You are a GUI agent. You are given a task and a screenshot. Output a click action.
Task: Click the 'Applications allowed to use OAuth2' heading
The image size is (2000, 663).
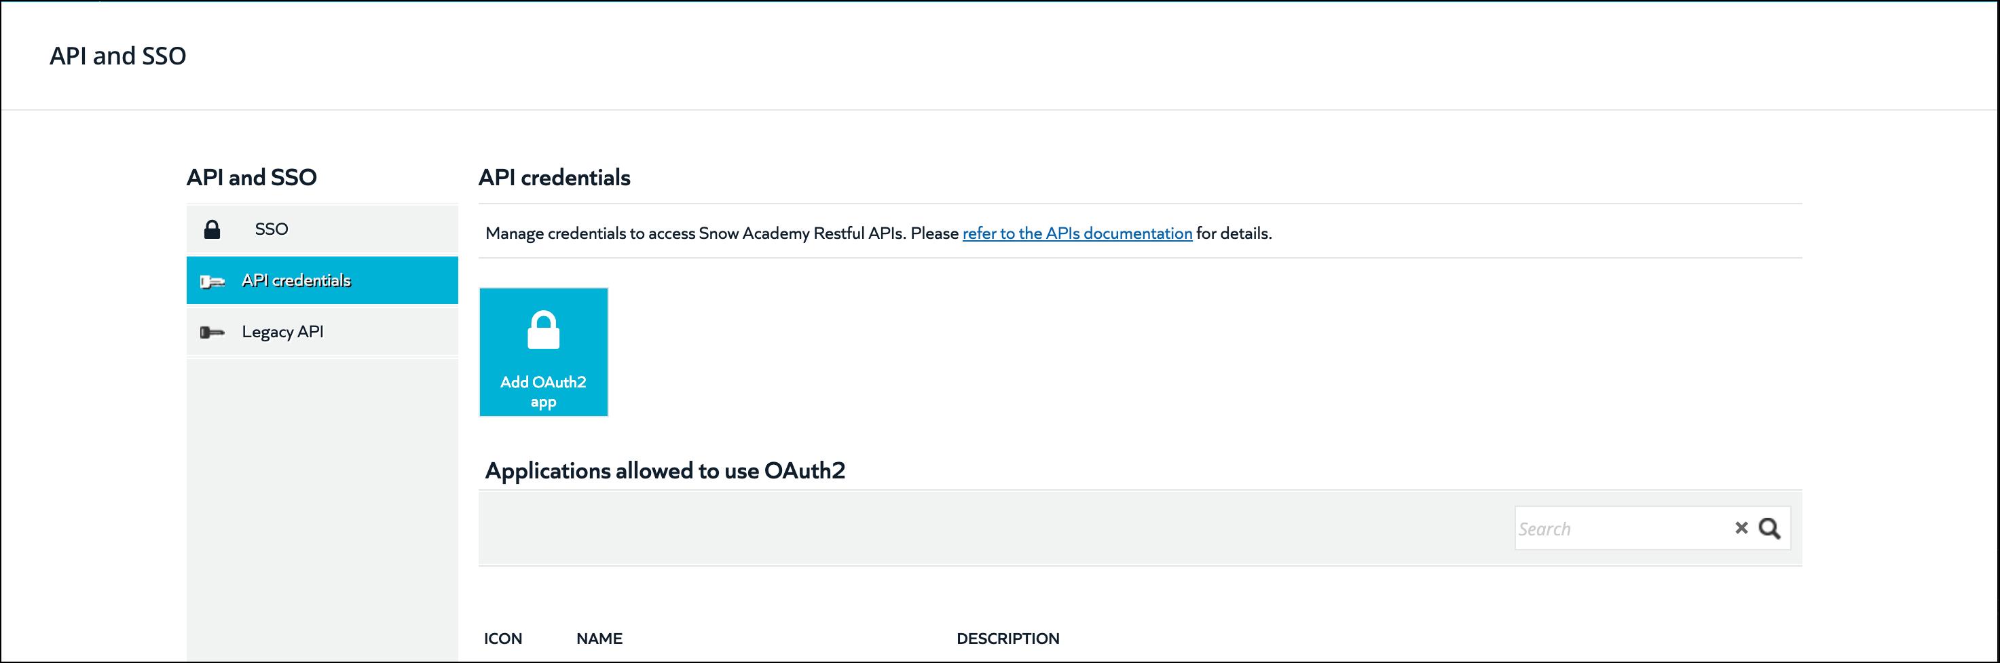coord(665,470)
